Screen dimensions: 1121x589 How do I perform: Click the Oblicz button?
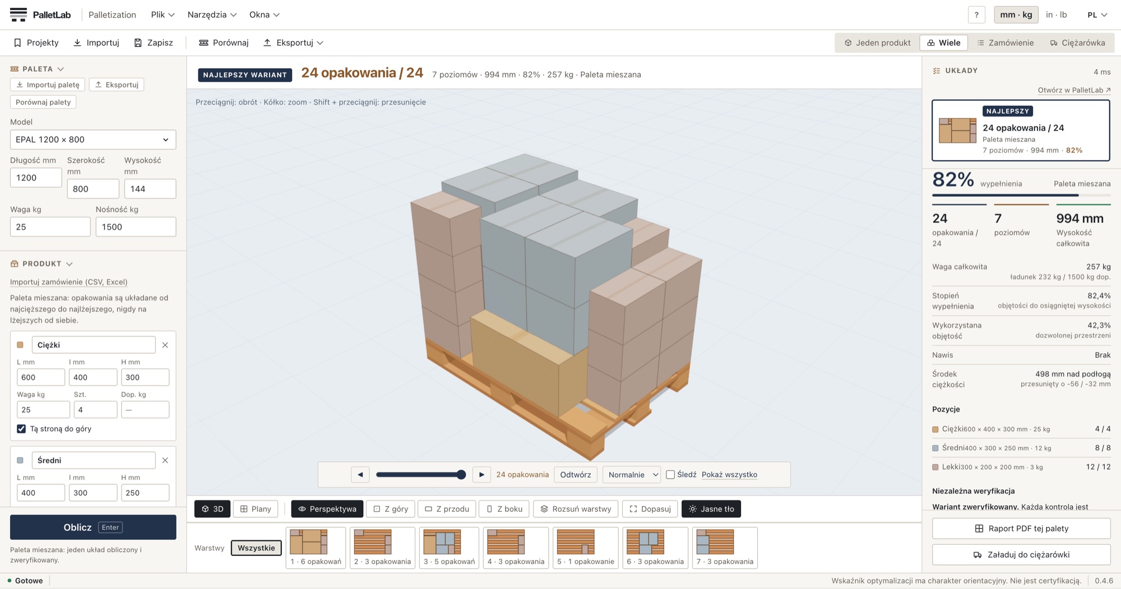click(x=93, y=527)
